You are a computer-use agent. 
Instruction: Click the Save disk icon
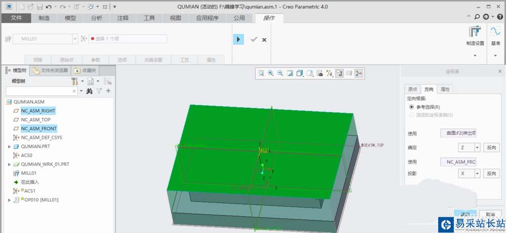39,7
